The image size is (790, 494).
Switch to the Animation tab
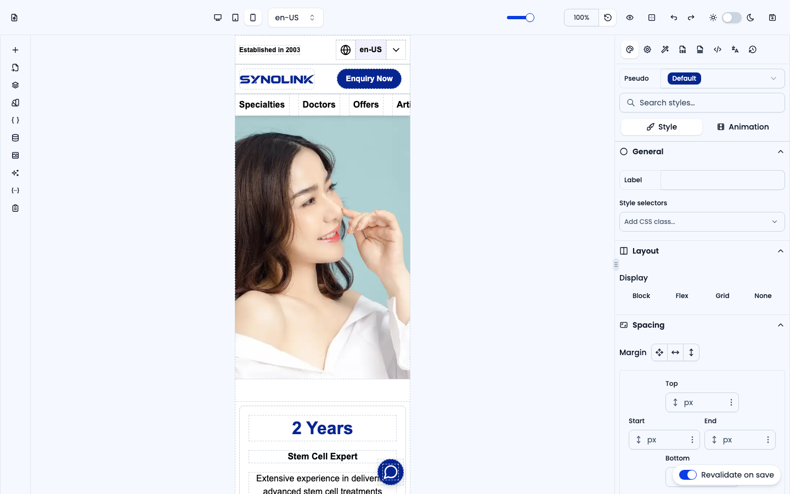coord(743,127)
